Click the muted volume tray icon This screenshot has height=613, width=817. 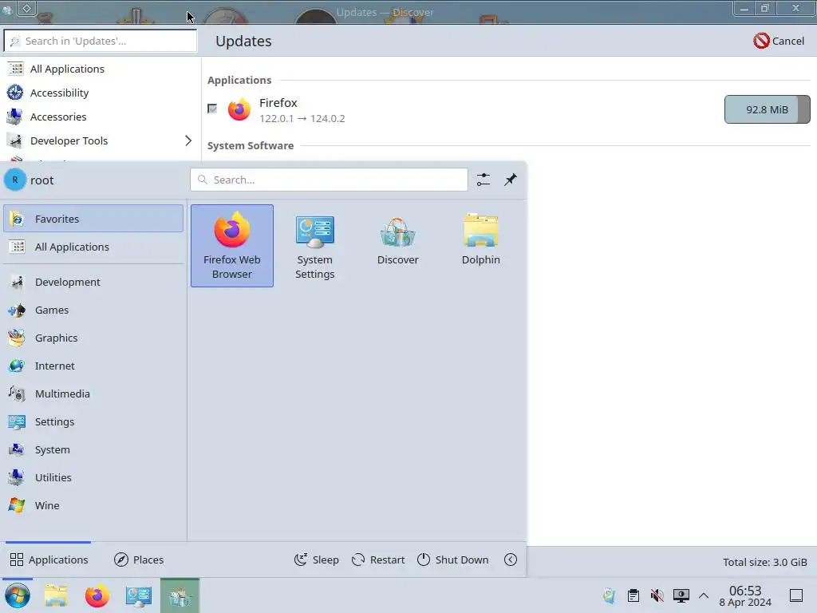coord(657,595)
